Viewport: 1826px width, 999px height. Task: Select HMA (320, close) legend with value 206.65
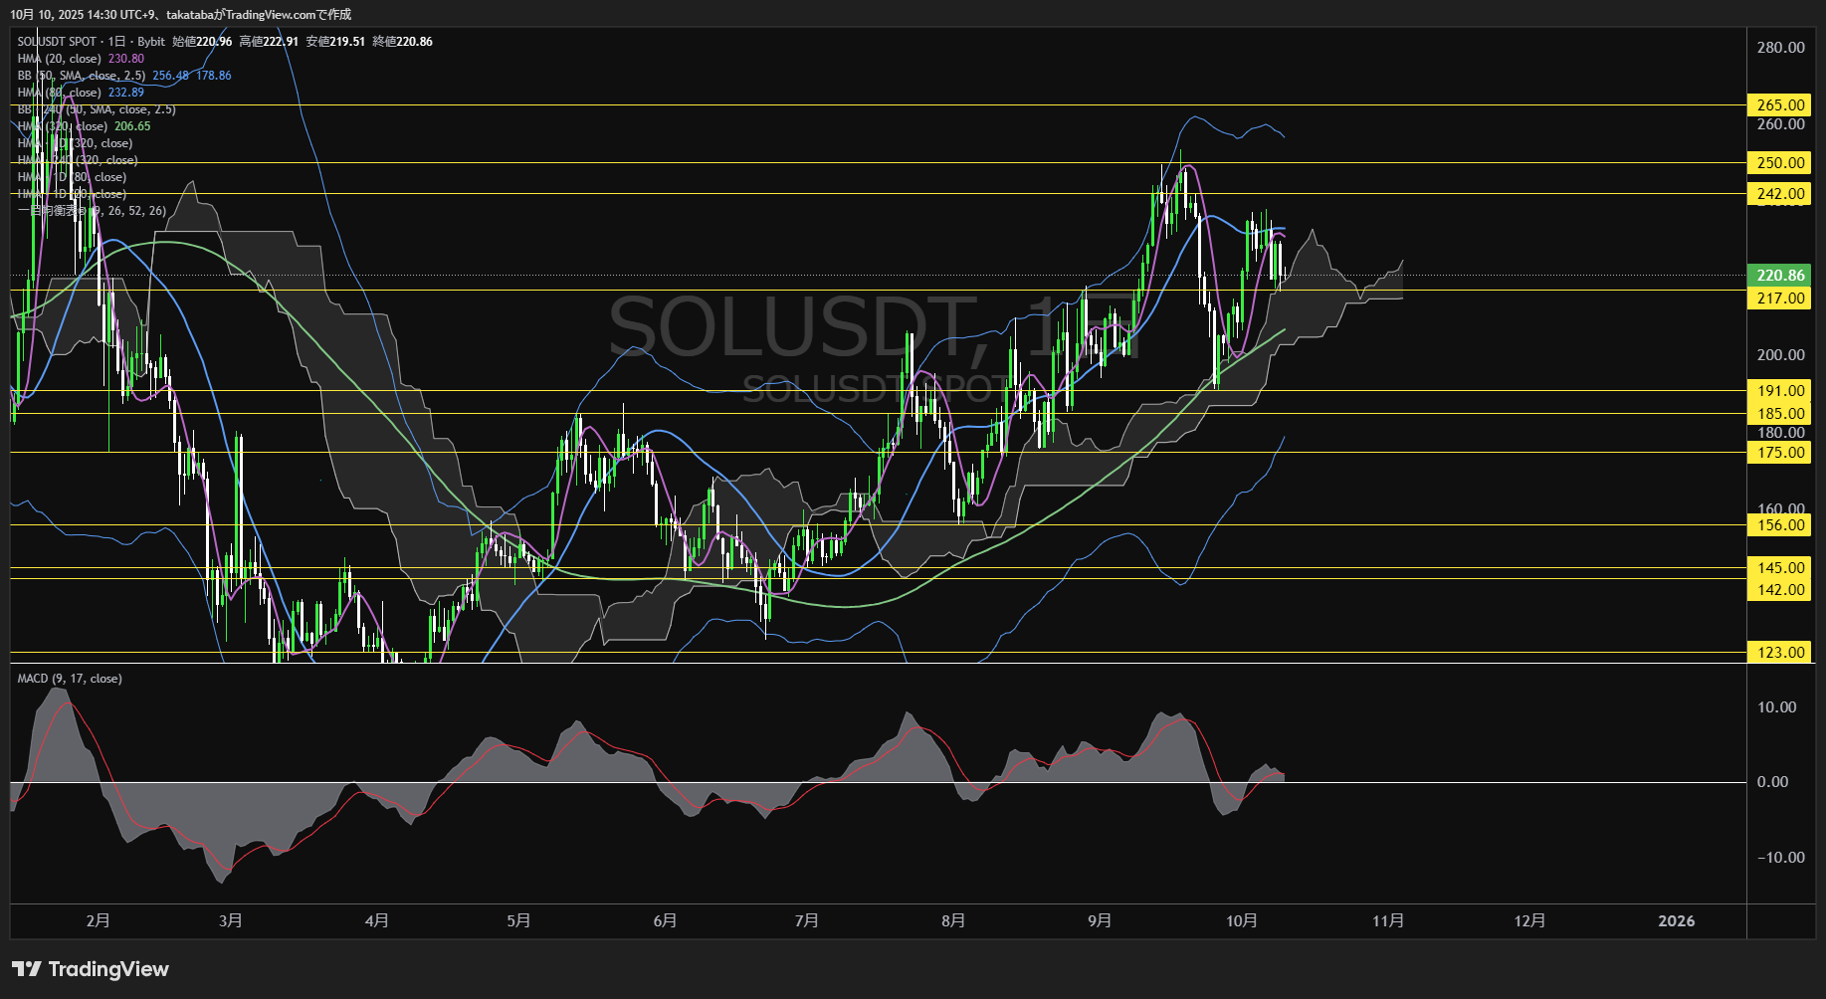click(63, 126)
